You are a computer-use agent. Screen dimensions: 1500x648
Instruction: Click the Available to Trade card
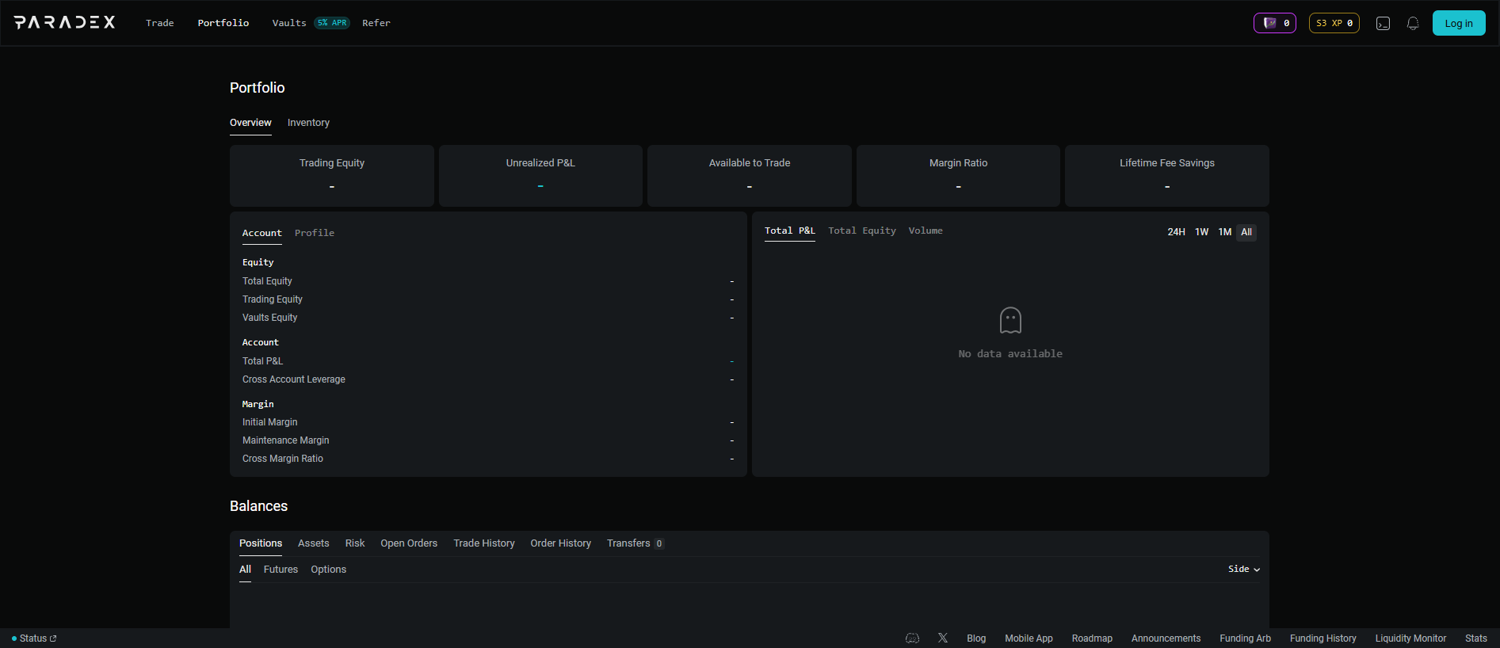pyautogui.click(x=750, y=176)
